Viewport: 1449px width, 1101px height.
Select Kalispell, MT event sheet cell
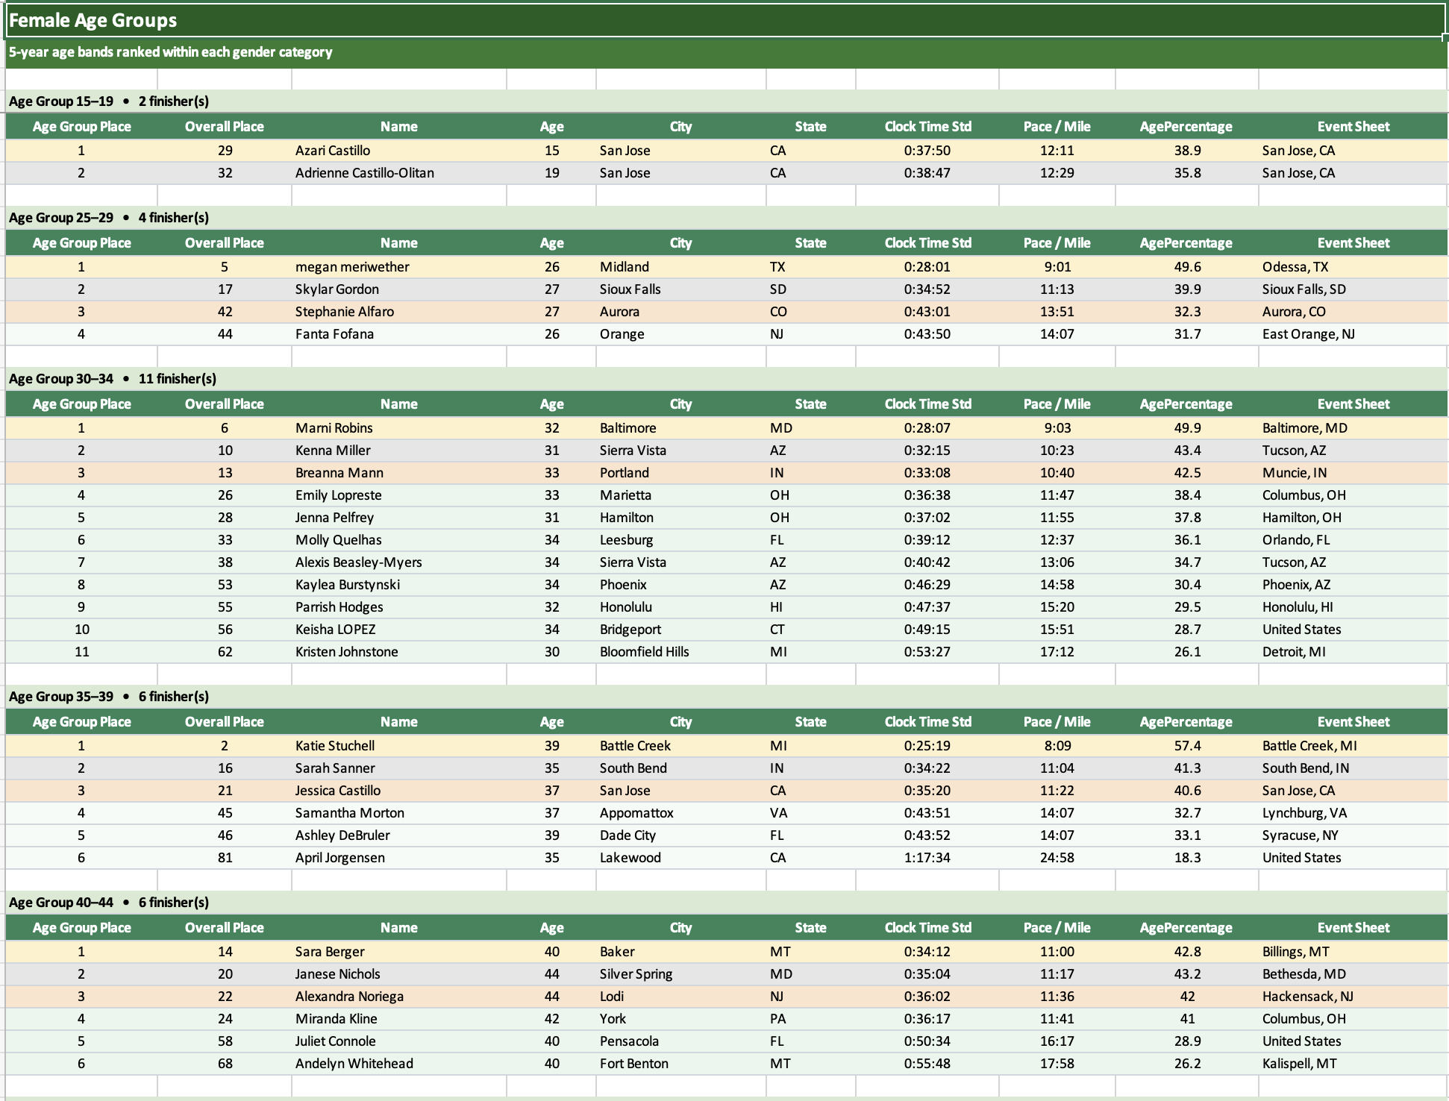click(1299, 1064)
